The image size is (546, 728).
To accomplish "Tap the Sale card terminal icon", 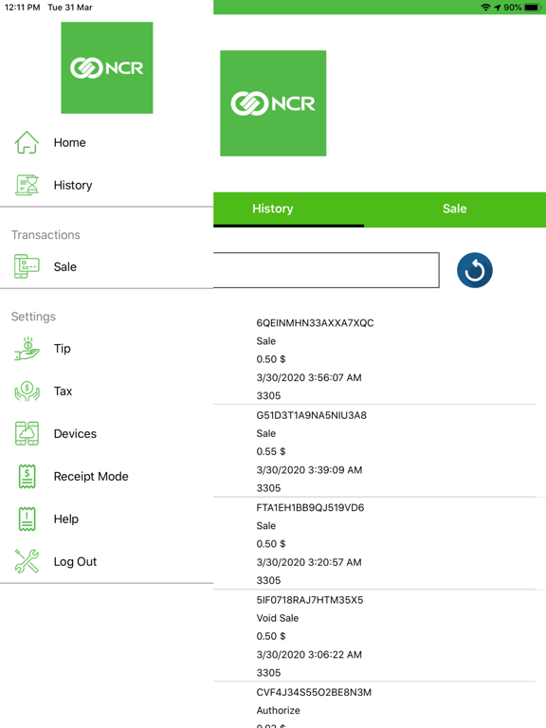I will pyautogui.click(x=27, y=266).
